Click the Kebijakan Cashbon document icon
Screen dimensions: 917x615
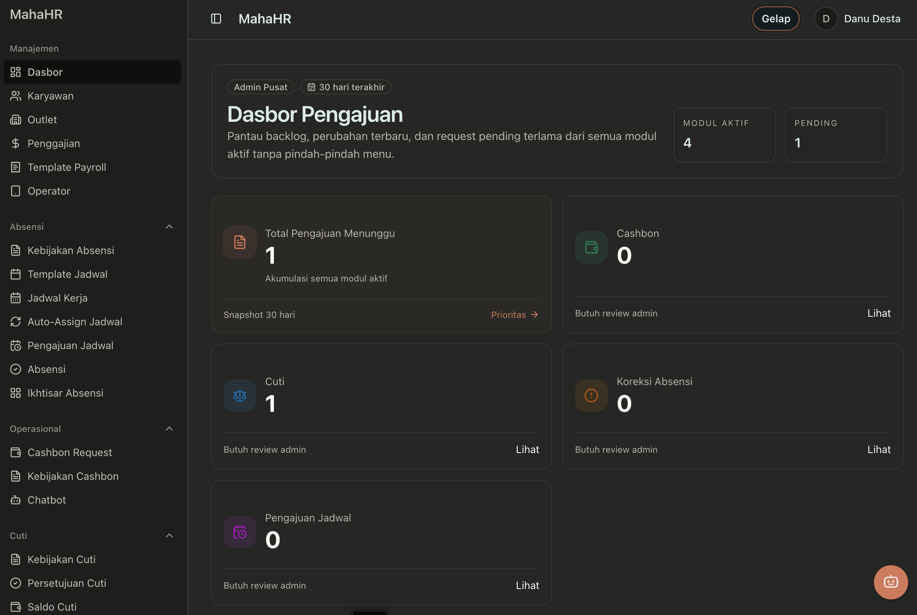(15, 476)
